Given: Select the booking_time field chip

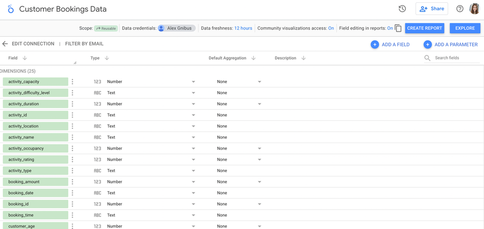Looking at the screenshot, I should (x=35, y=215).
